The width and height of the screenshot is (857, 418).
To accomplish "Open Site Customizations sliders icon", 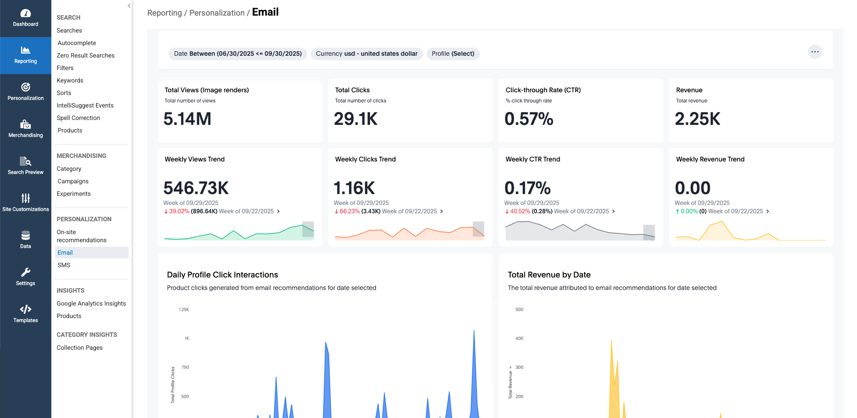I will pos(25,199).
